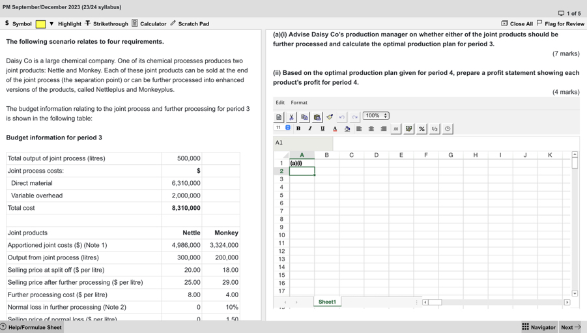The height and width of the screenshot is (333, 587).
Task: Open the Scratch Pad
Action: tap(190, 23)
